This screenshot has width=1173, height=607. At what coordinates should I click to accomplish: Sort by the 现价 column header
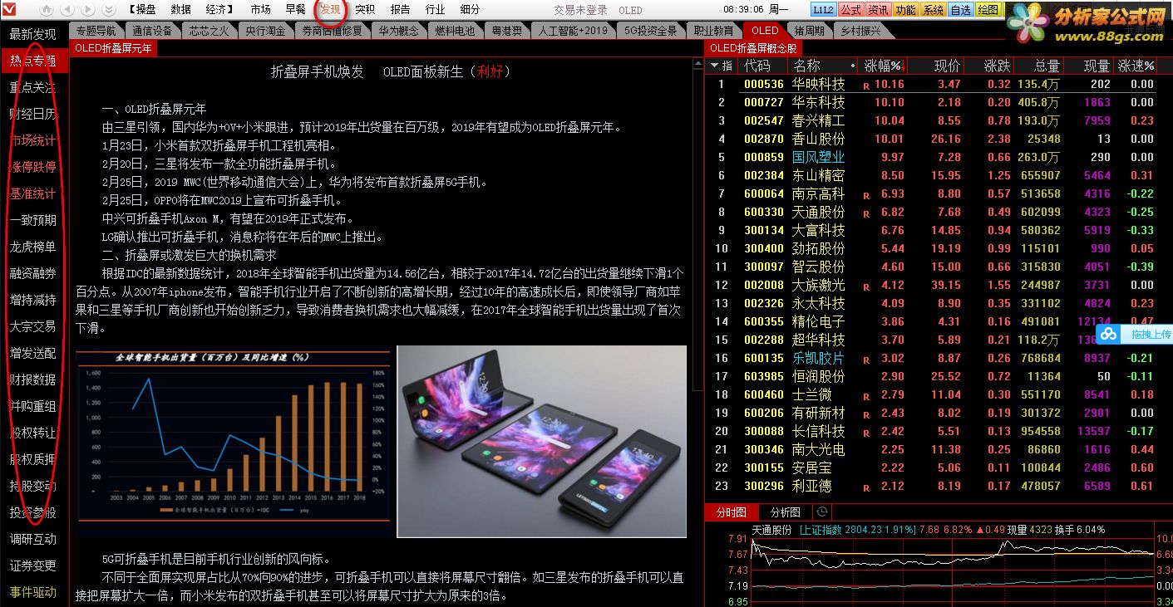click(x=948, y=66)
